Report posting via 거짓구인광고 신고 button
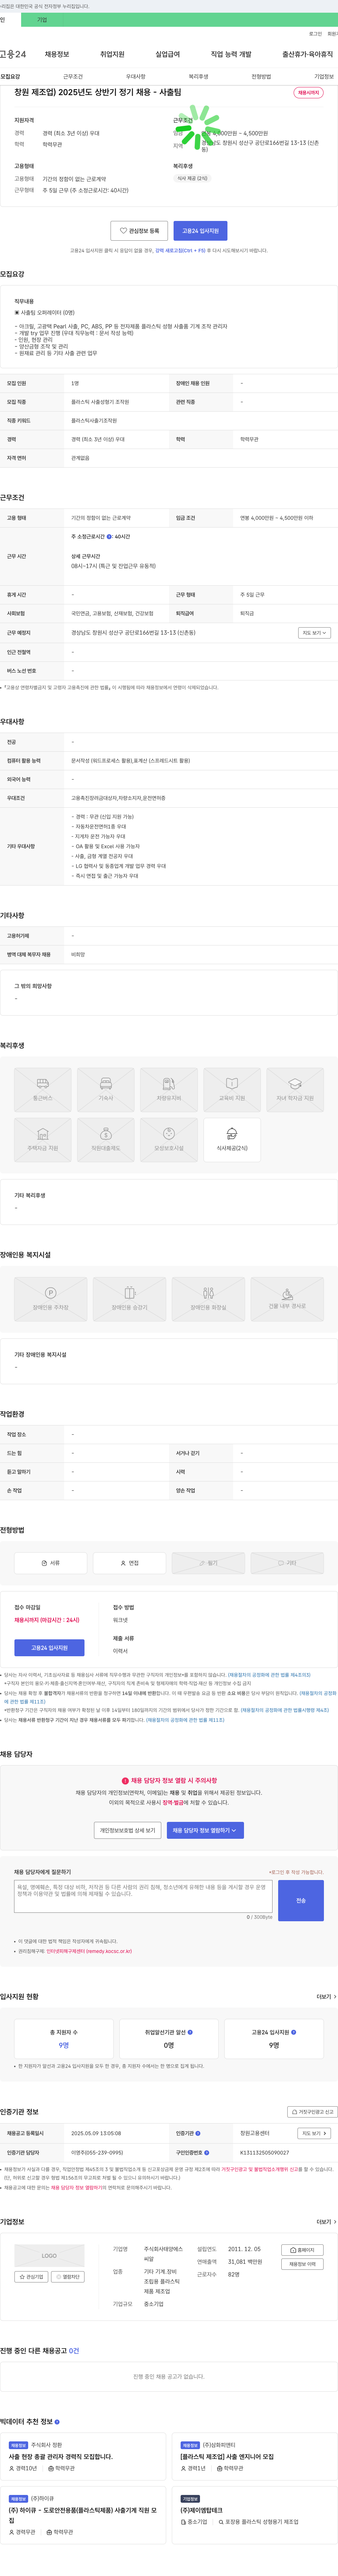Viewport: 338px width, 2576px height. [312, 2112]
